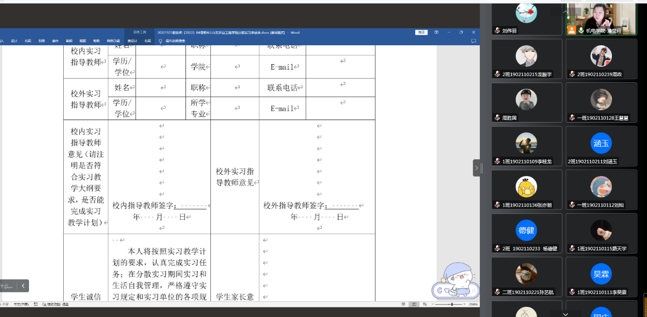This screenshot has width=647, height=317.
Task: Click the green microphone icon of the speaker
Action: pyautogui.click(x=580, y=31)
